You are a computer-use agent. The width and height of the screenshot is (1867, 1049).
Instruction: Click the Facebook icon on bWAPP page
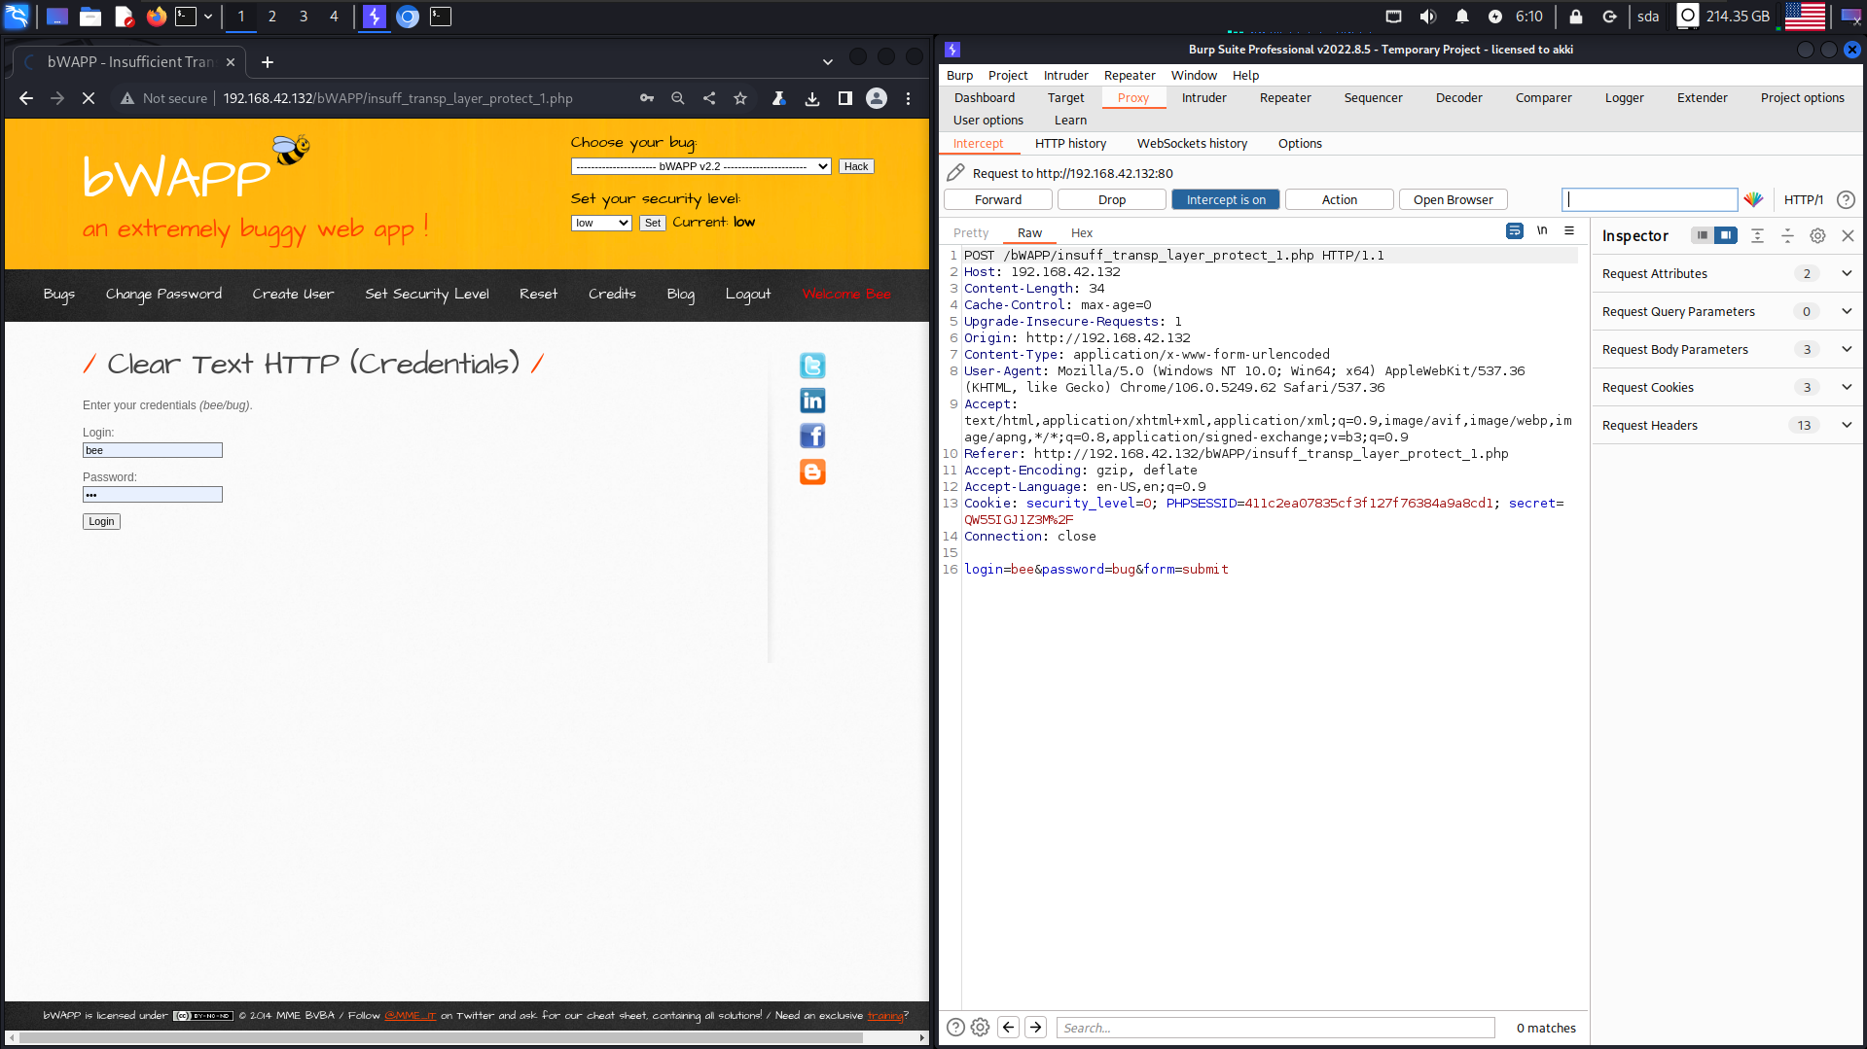pos(811,436)
